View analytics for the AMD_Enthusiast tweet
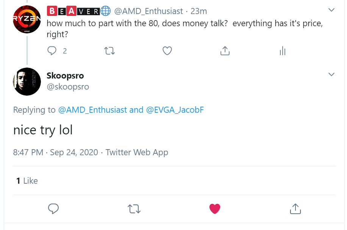The width and height of the screenshot is (347, 230). click(x=282, y=51)
